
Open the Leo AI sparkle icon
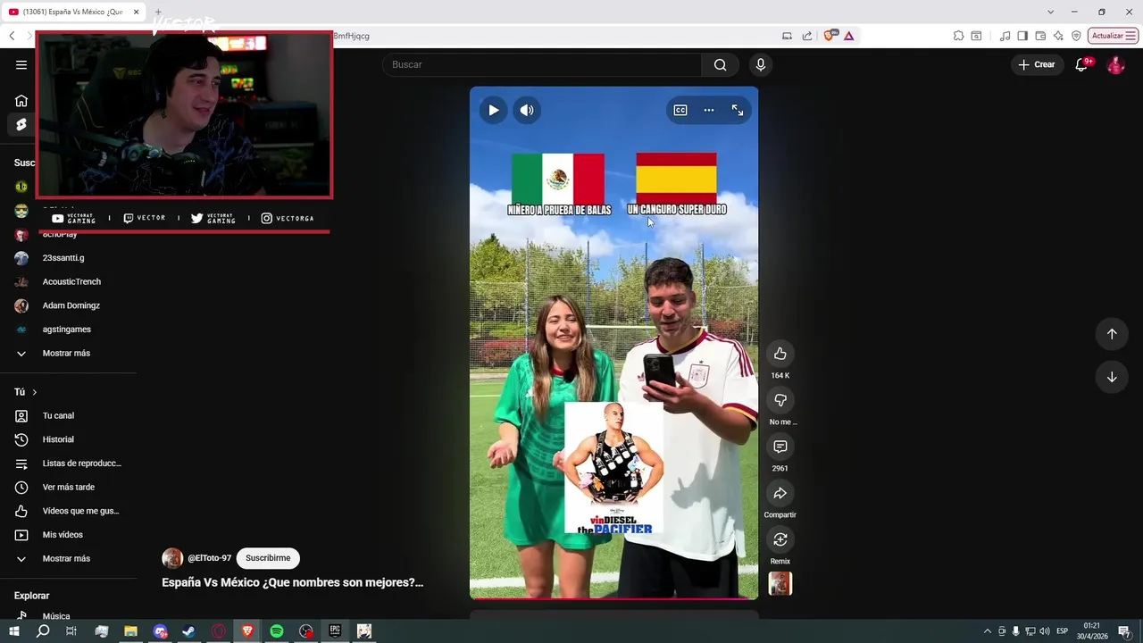point(1058,36)
